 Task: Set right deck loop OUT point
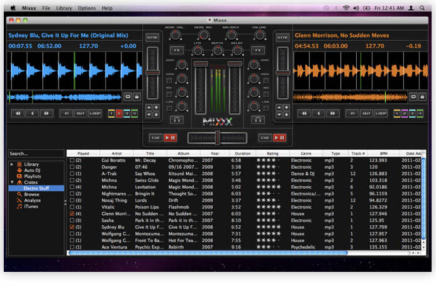(367, 113)
